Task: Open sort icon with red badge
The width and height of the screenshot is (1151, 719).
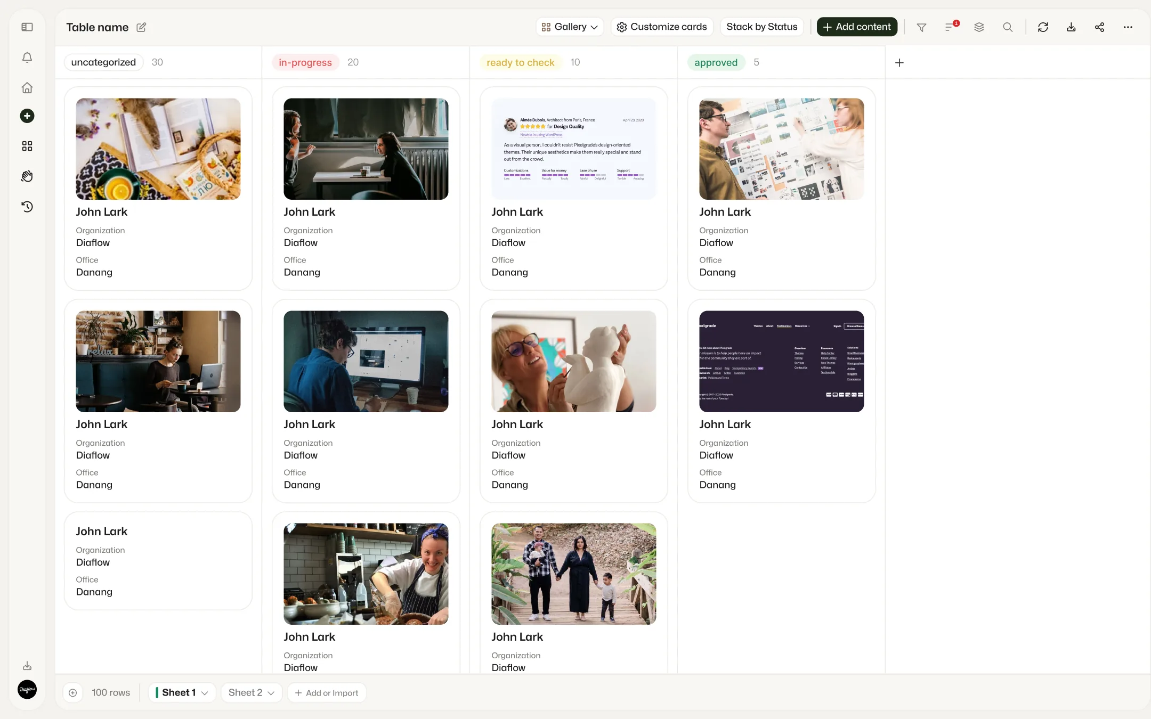Action: [951, 27]
